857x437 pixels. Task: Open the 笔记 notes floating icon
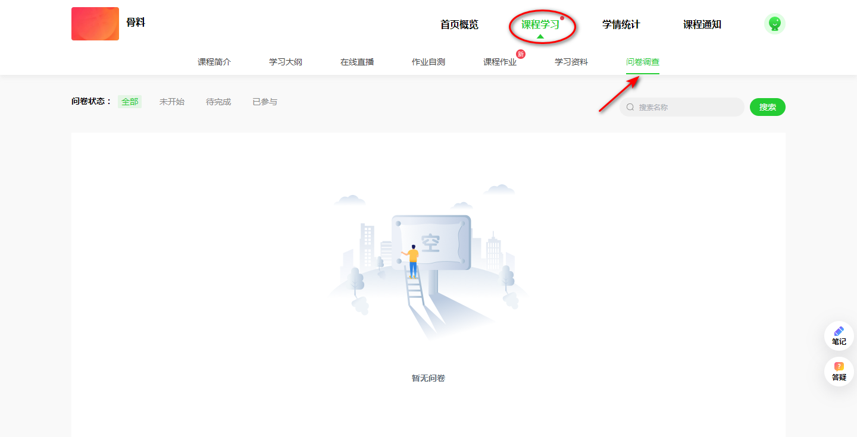[839, 335]
